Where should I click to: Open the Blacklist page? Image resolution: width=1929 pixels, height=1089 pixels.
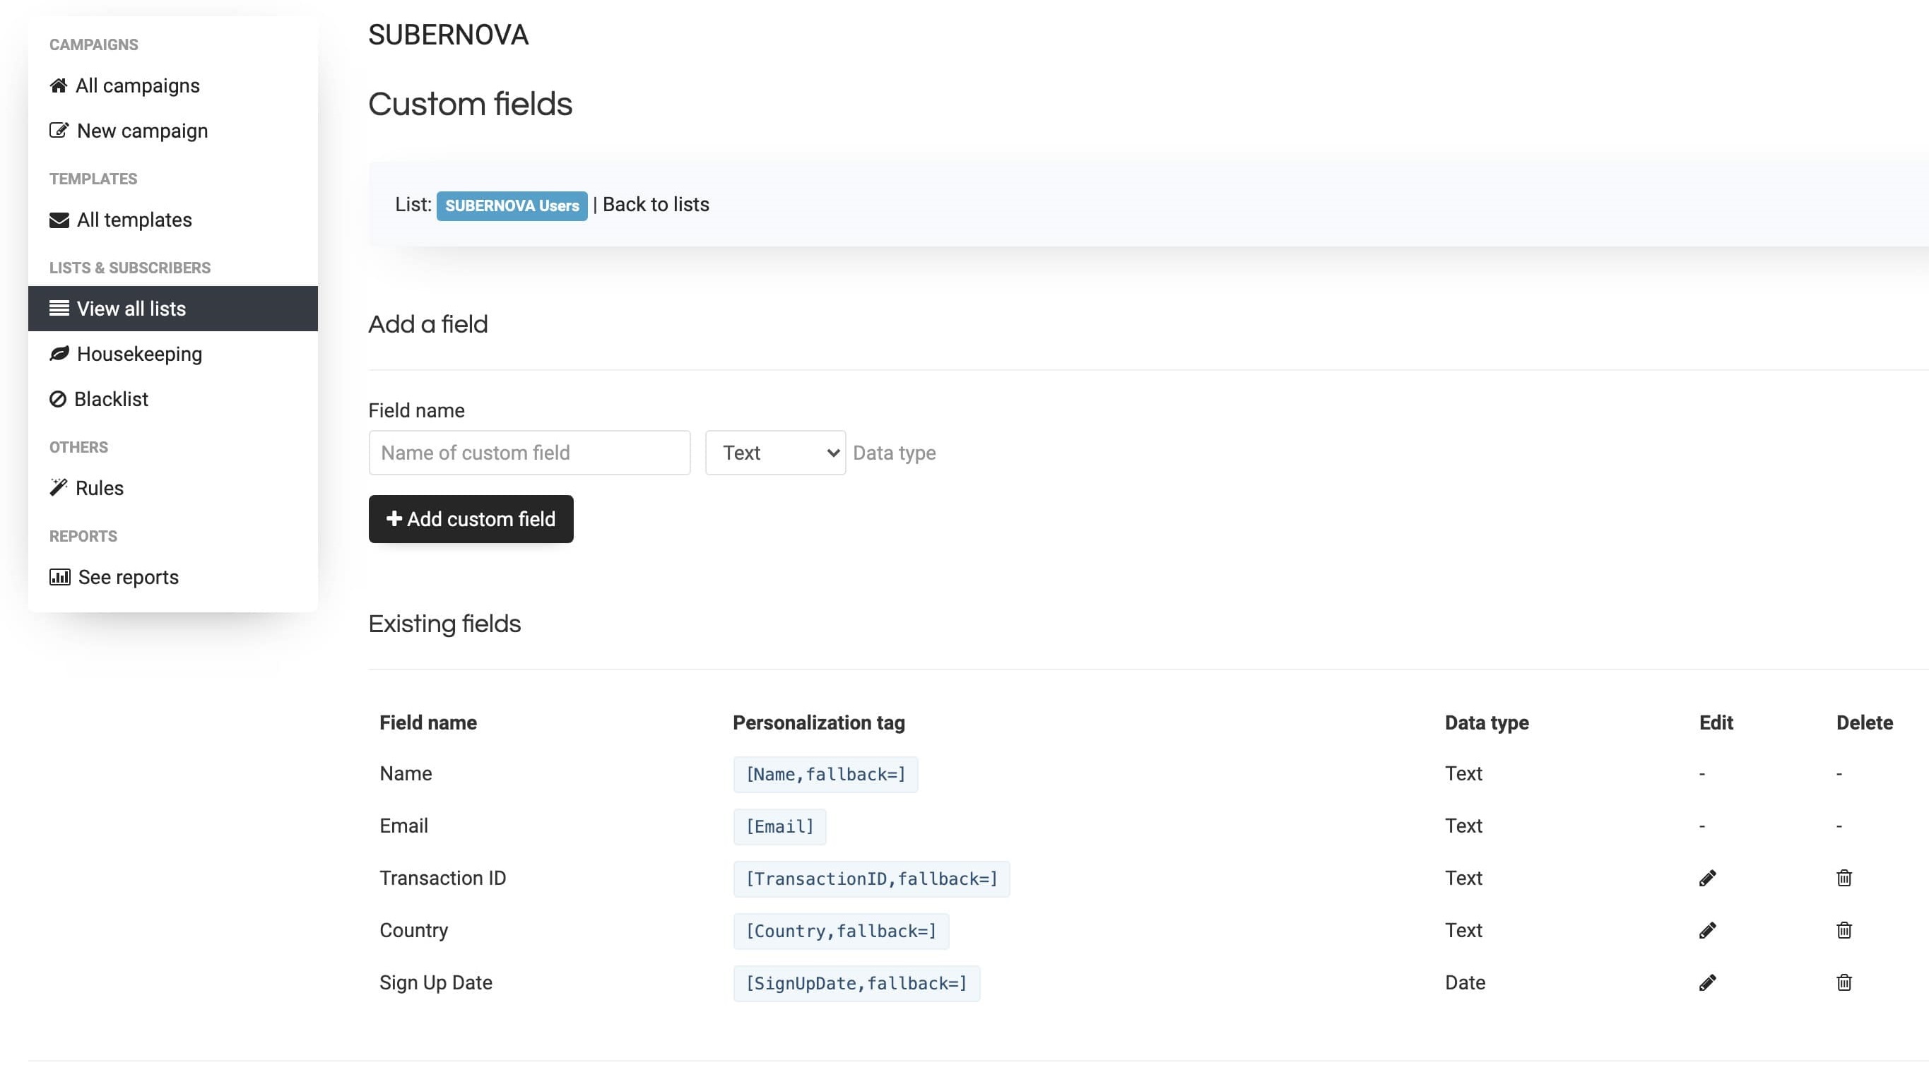[x=173, y=399]
